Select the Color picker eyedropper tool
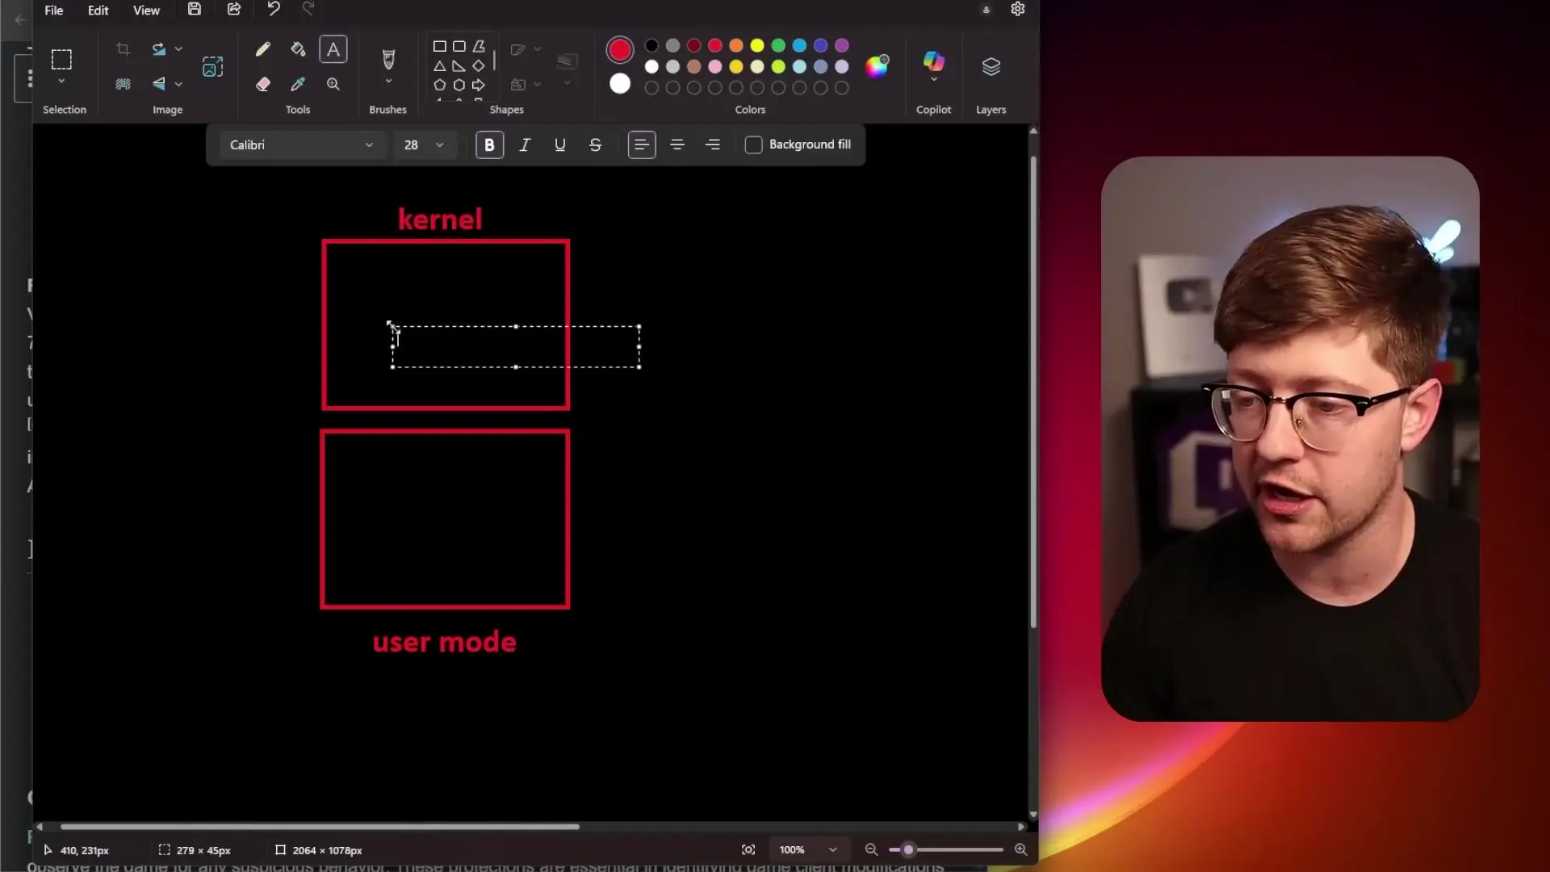 [298, 84]
